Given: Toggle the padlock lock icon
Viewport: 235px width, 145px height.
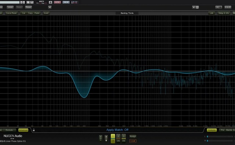Looking at the screenshot, I should point(34,130).
